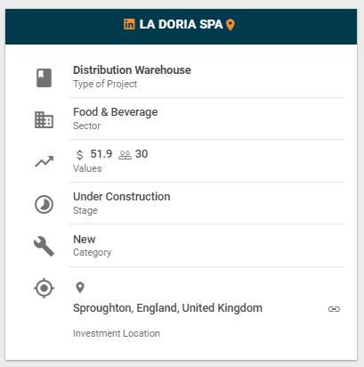This screenshot has width=364, height=367.
Task: Open the LinkedIn icon in the header
Action: (x=129, y=24)
